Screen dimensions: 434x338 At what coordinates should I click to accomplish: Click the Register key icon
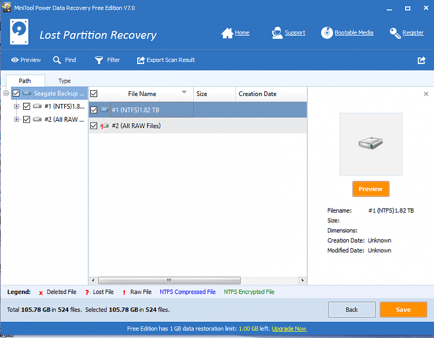[x=395, y=33]
